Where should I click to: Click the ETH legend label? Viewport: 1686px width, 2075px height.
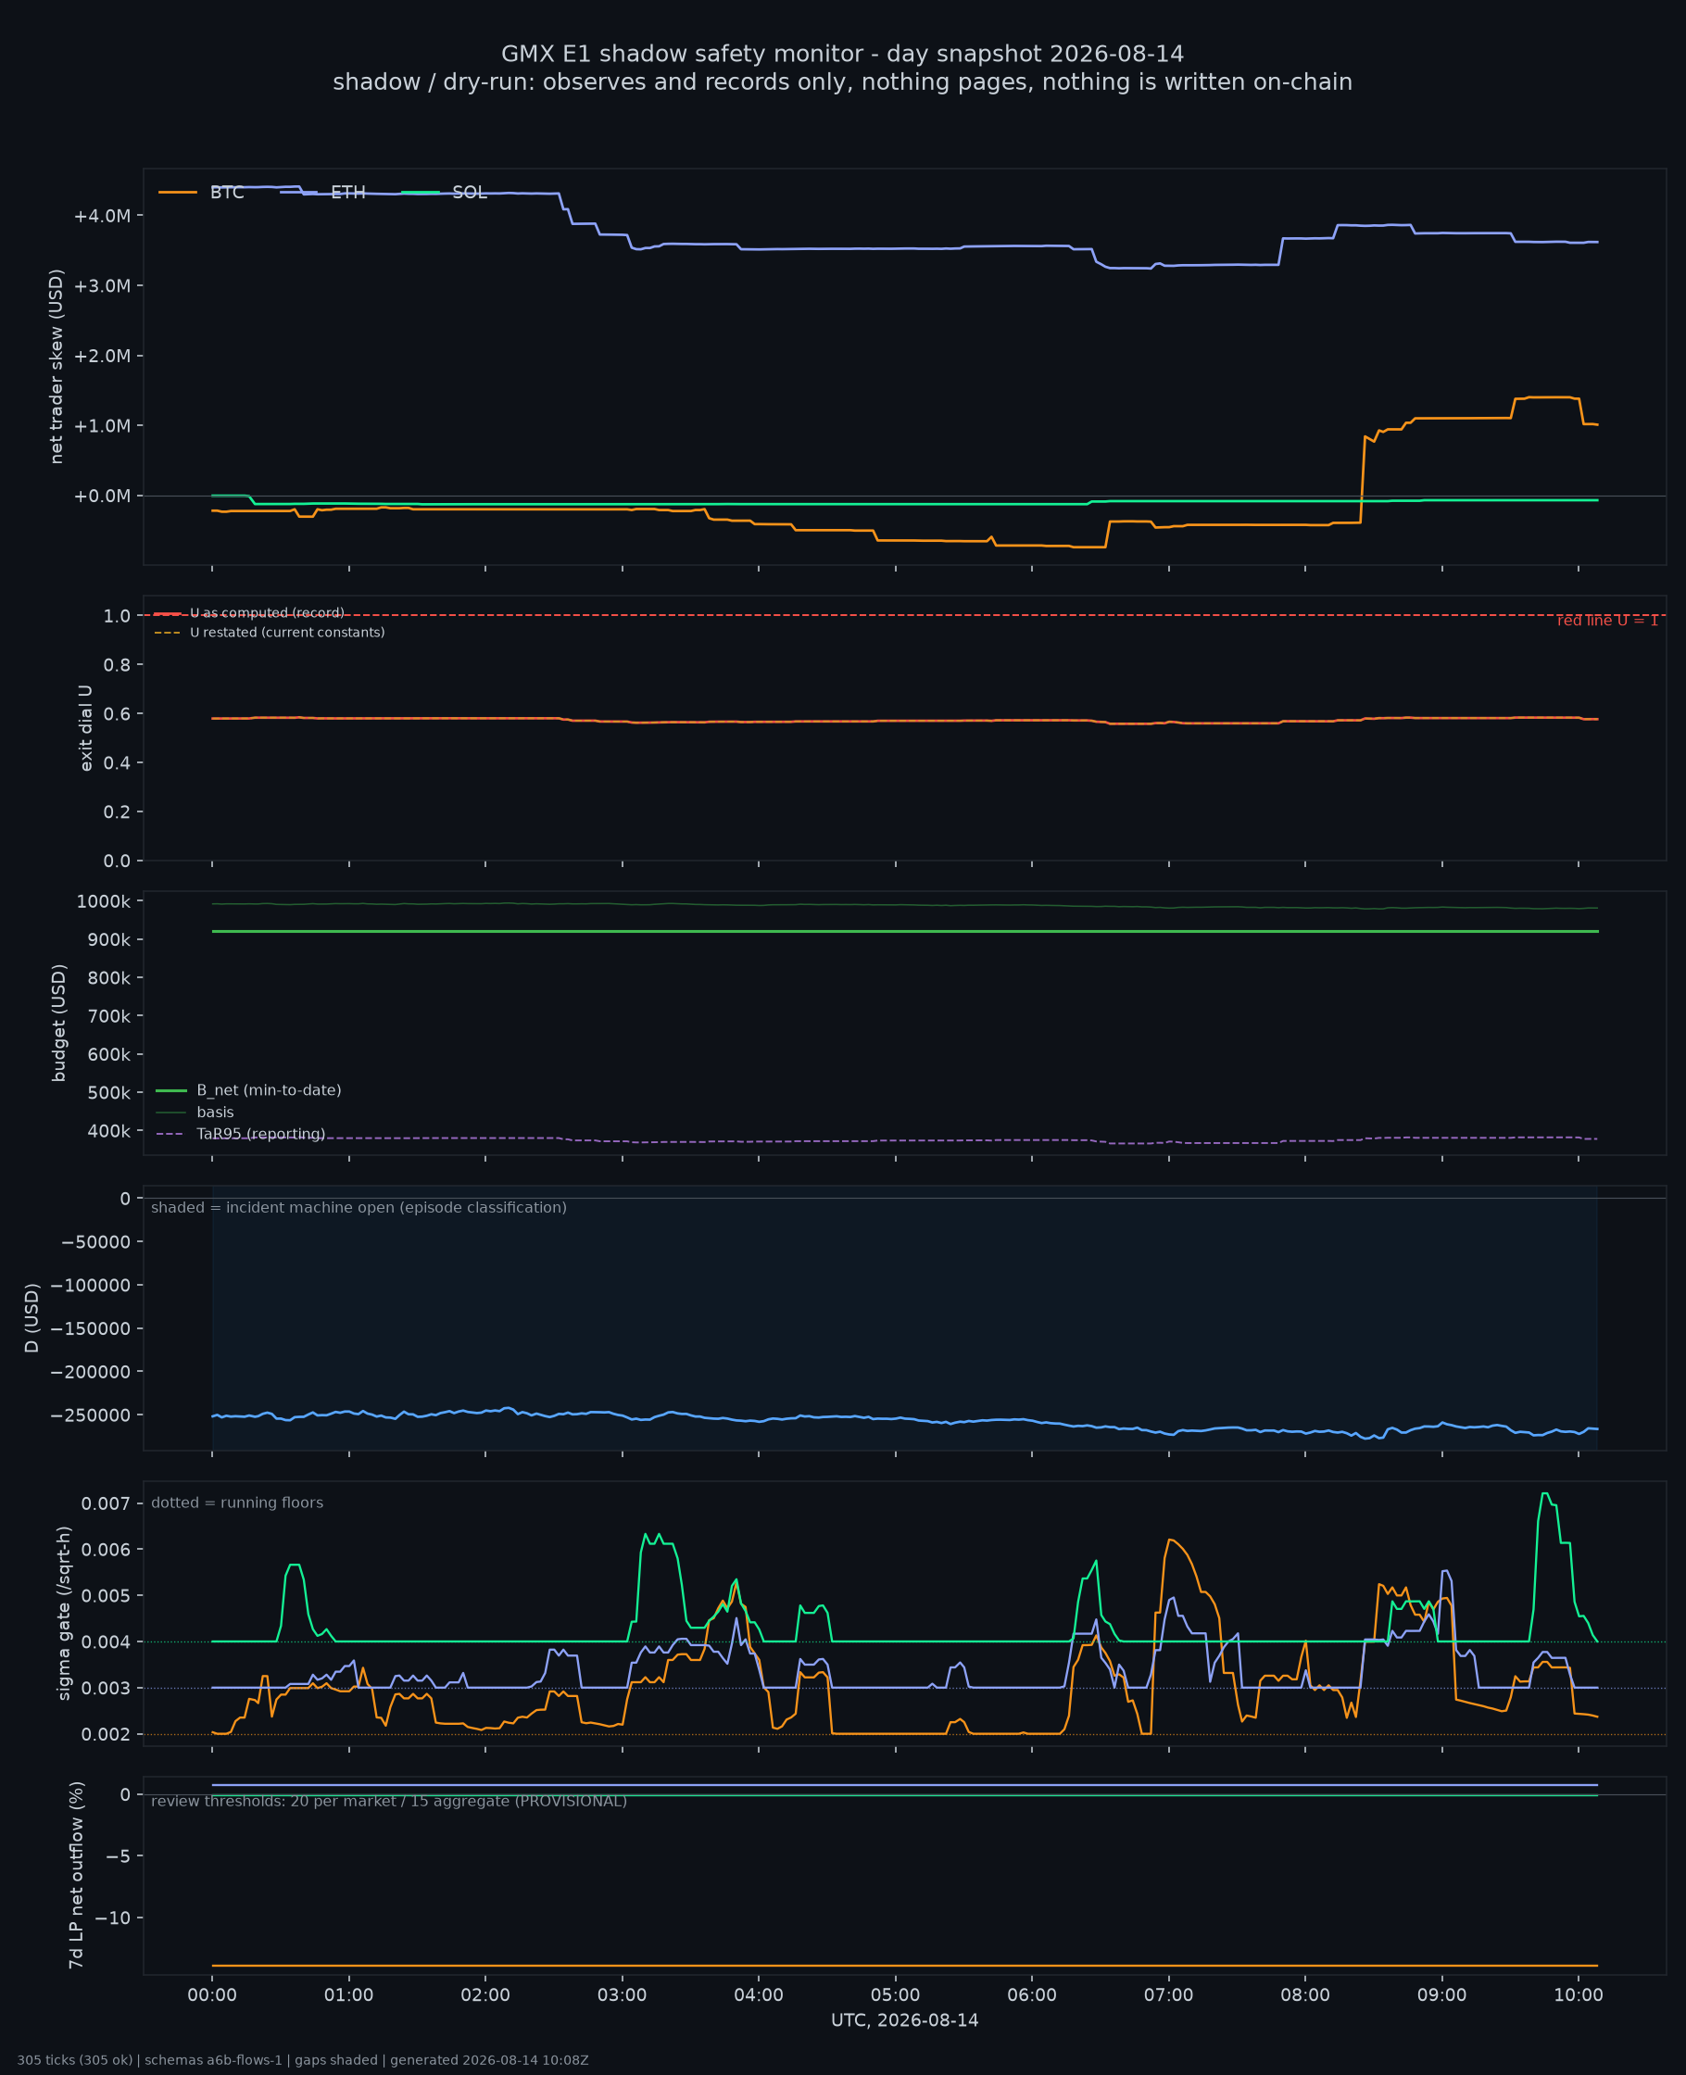coord(347,193)
